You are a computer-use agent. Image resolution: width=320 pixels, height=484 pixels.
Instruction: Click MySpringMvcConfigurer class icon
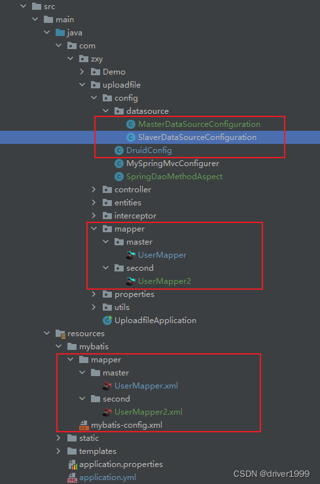[x=119, y=164]
